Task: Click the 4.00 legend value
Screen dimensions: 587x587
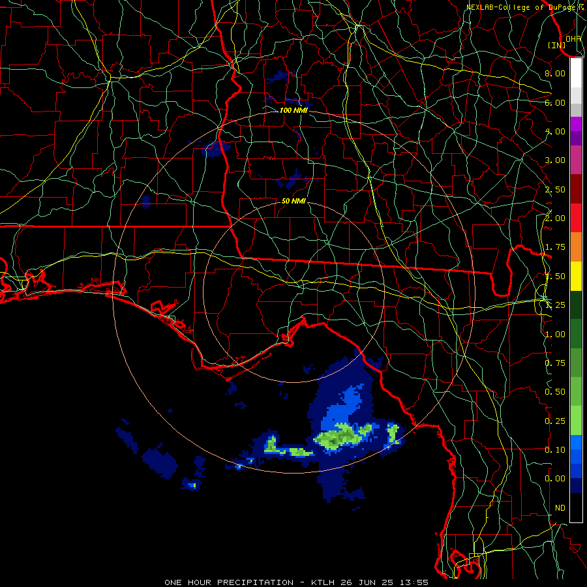Action: click(x=555, y=131)
